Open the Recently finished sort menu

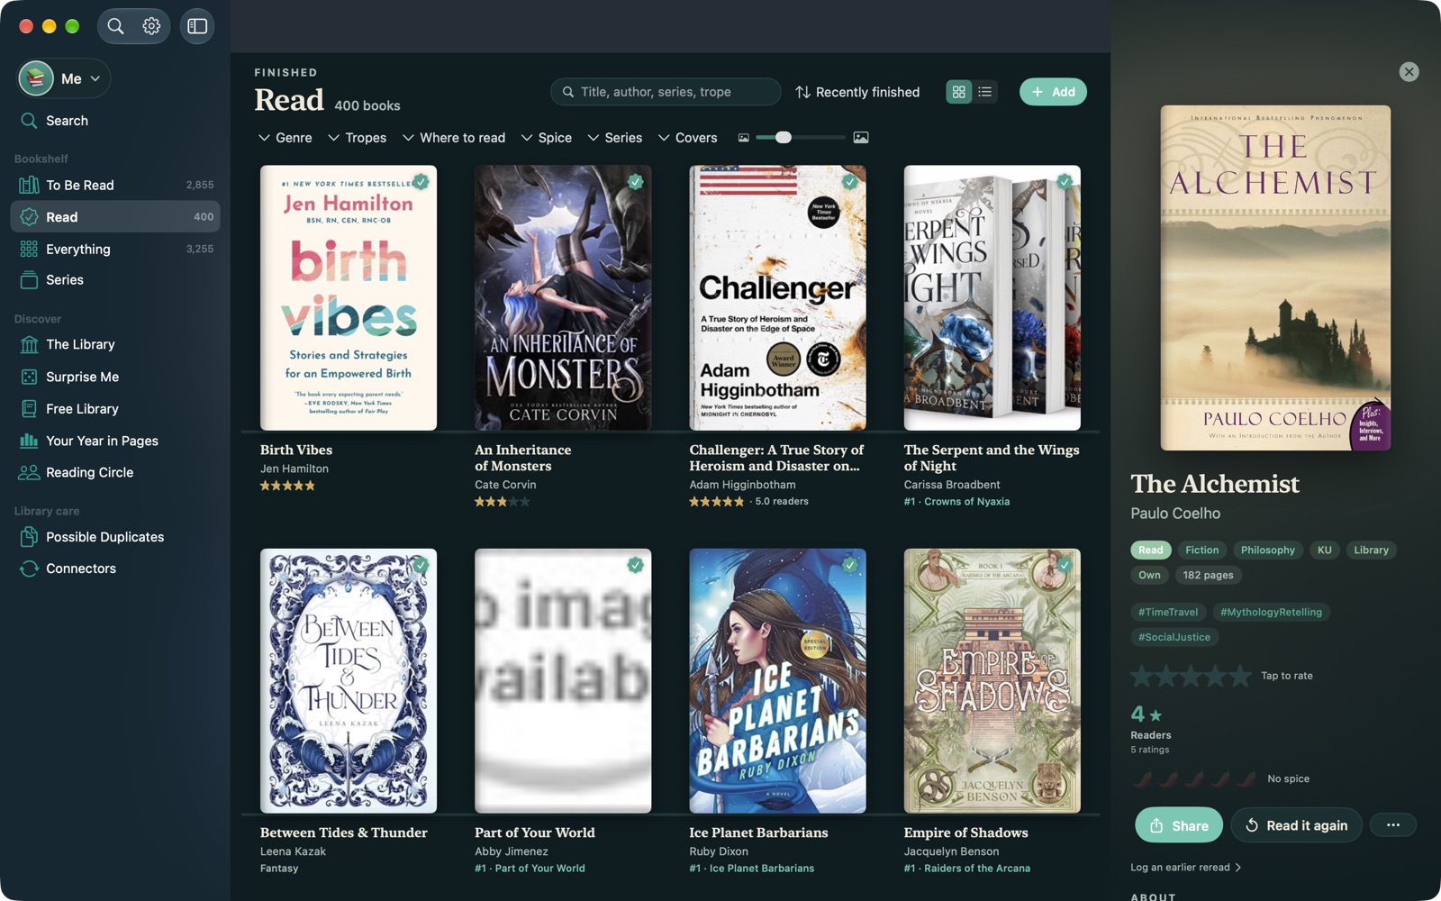pyautogui.click(x=857, y=92)
